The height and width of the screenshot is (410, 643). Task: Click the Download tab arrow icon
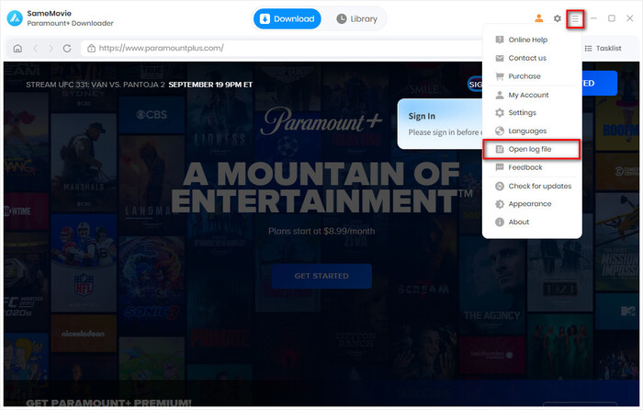265,19
